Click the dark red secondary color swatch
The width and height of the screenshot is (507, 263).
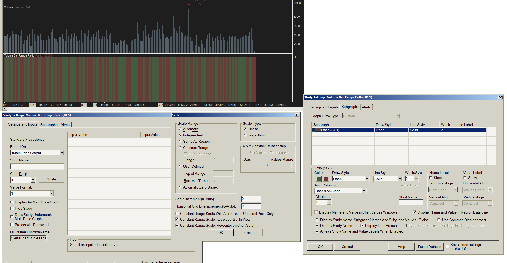click(326, 179)
